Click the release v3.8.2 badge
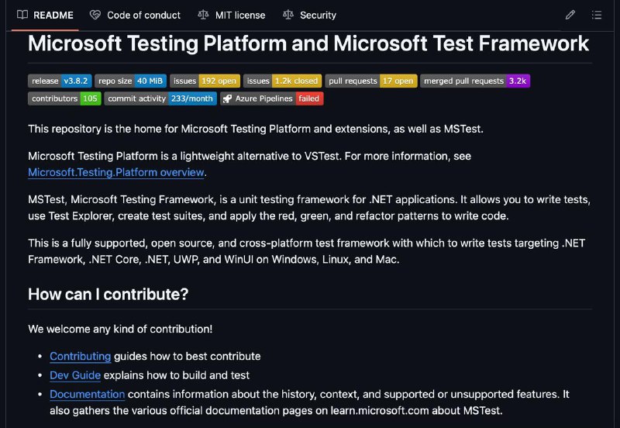Image resolution: width=620 pixels, height=428 pixels. (60, 81)
